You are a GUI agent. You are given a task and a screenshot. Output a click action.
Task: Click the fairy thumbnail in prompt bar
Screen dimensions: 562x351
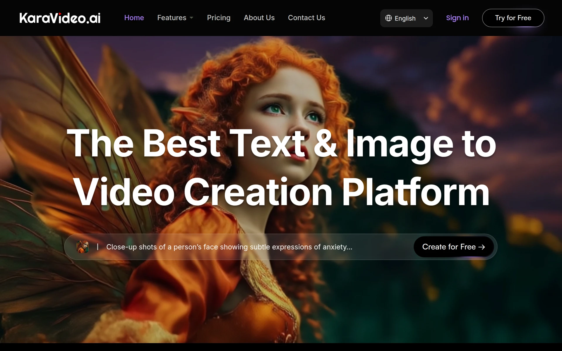coord(83,247)
